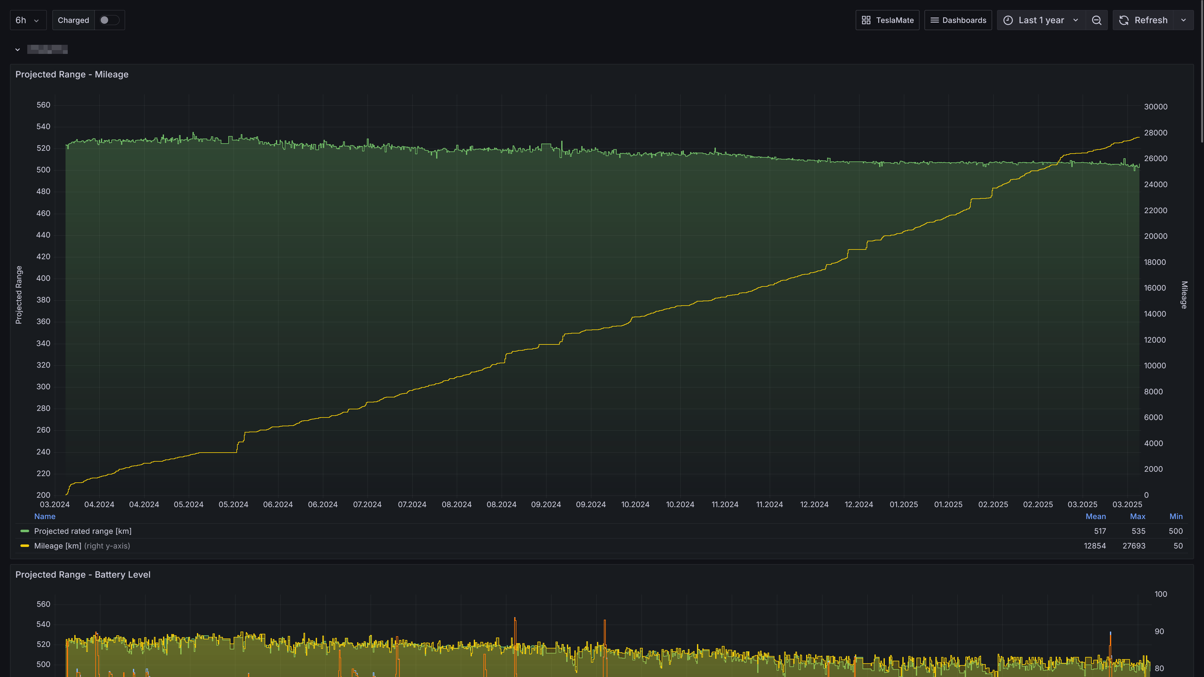Sort legend by Max column
Screen dimensions: 1204x677
pyautogui.click(x=1137, y=516)
